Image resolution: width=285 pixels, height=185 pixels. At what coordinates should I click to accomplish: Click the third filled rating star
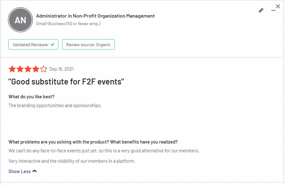click(x=28, y=69)
